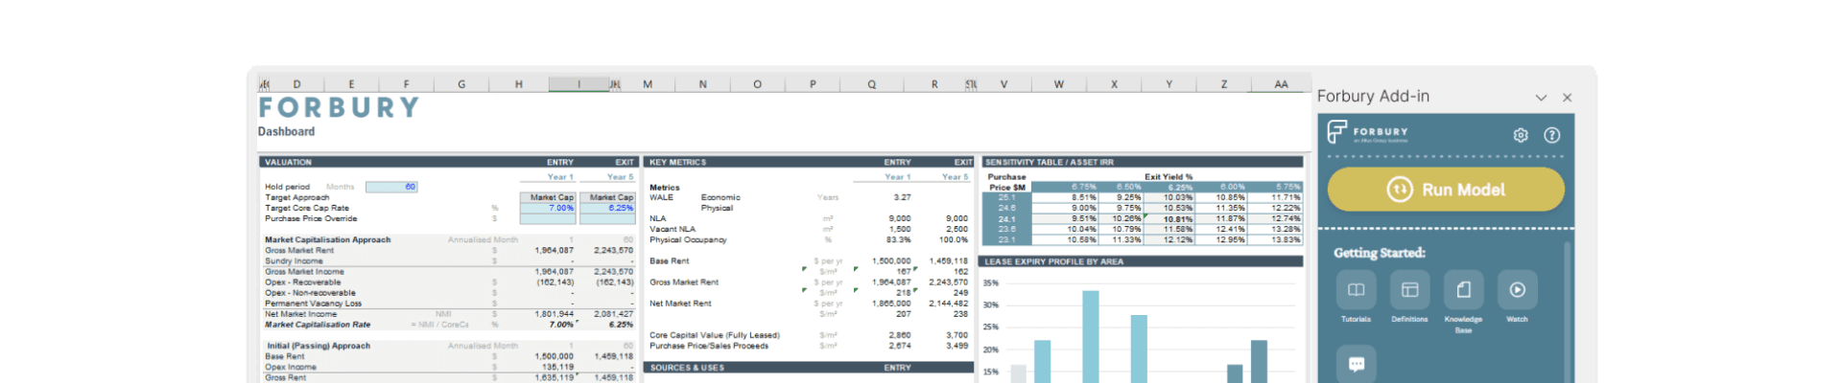Open the Tutorials book icon
This screenshot has height=383, width=1842.
[1356, 290]
